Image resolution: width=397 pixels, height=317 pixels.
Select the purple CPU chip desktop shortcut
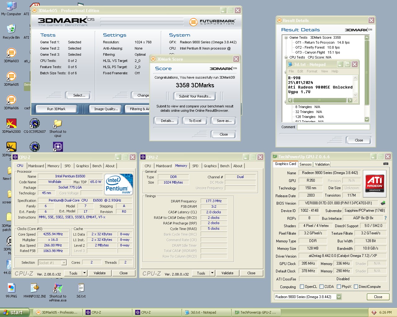pos(58,146)
